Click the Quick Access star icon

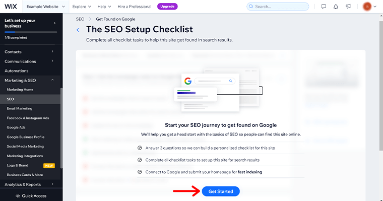(18, 196)
